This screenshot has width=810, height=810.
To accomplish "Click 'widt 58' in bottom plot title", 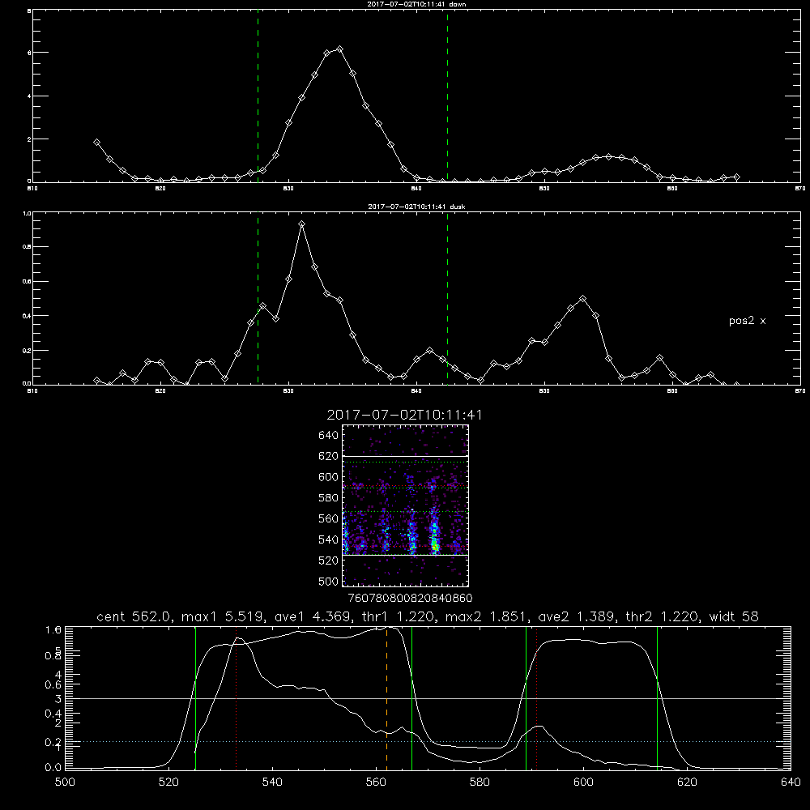I will (x=734, y=616).
